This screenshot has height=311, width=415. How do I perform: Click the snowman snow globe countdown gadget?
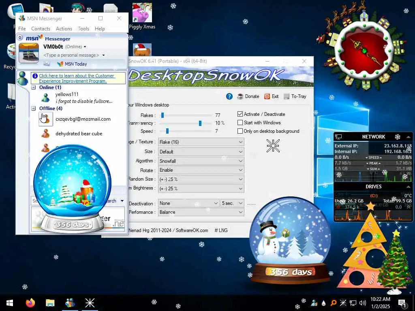(290, 241)
